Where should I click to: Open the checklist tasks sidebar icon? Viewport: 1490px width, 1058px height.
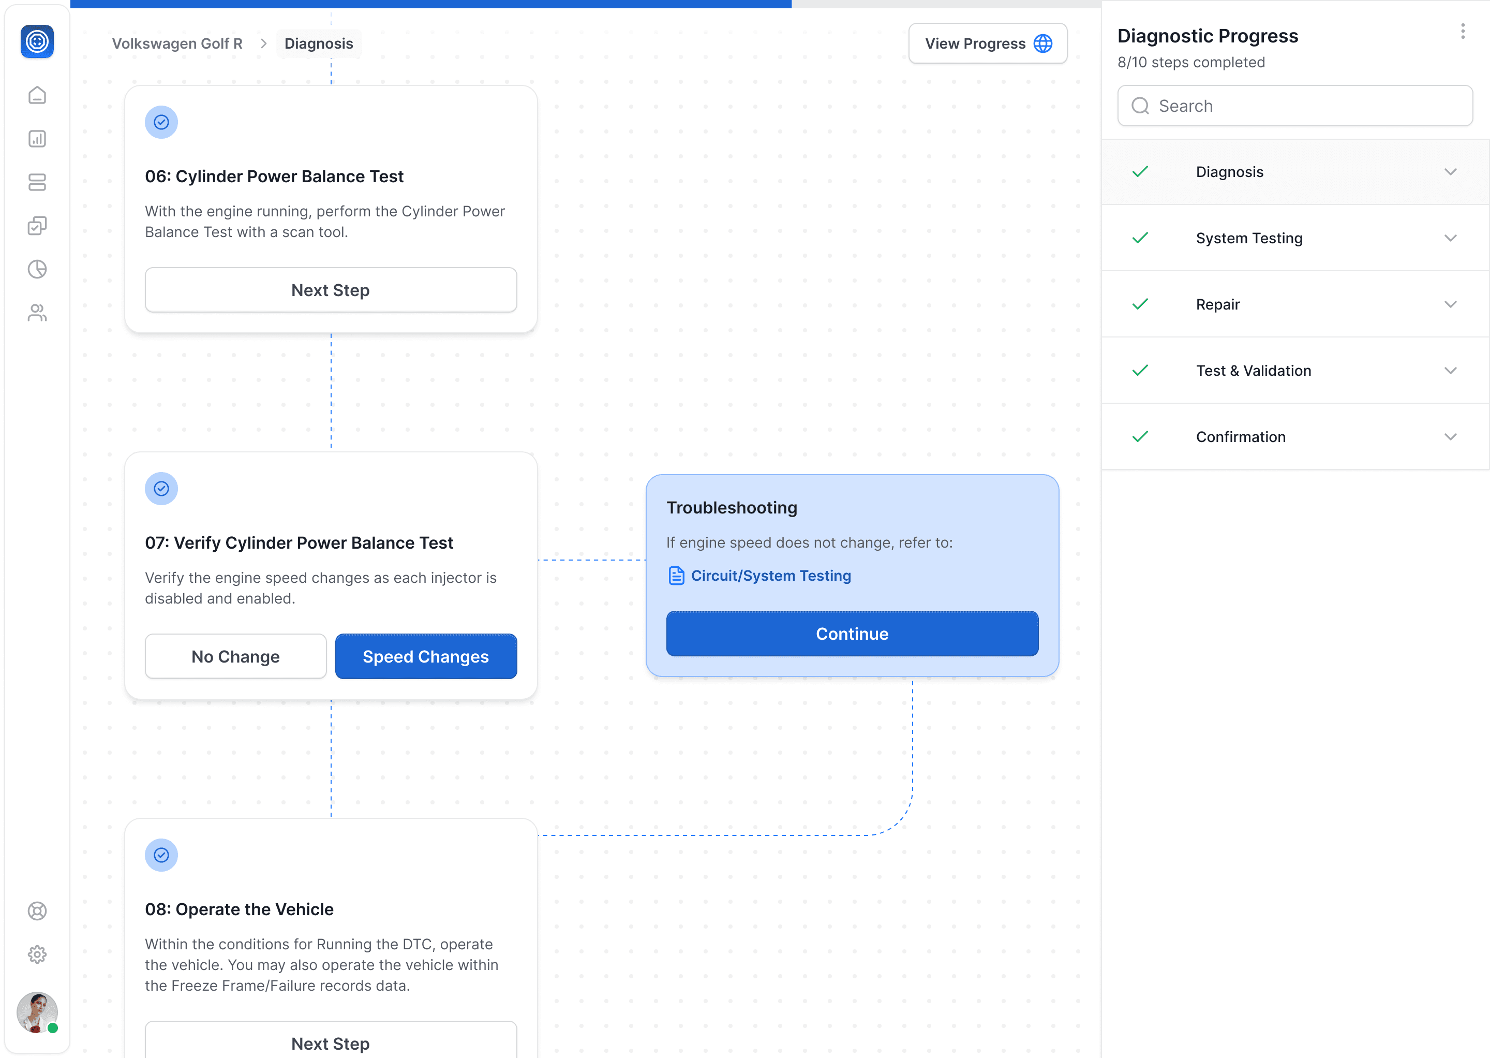37,226
